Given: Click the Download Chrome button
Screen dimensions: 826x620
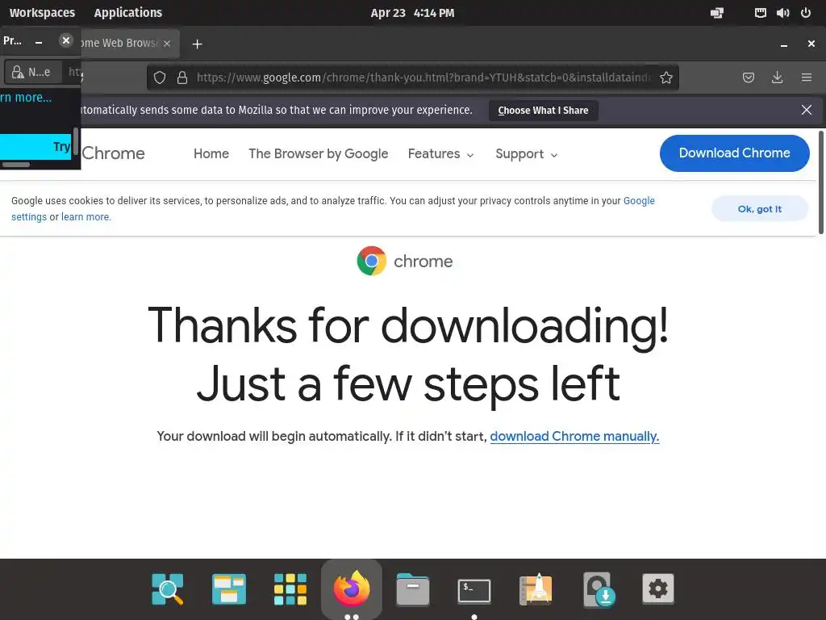Looking at the screenshot, I should (734, 153).
